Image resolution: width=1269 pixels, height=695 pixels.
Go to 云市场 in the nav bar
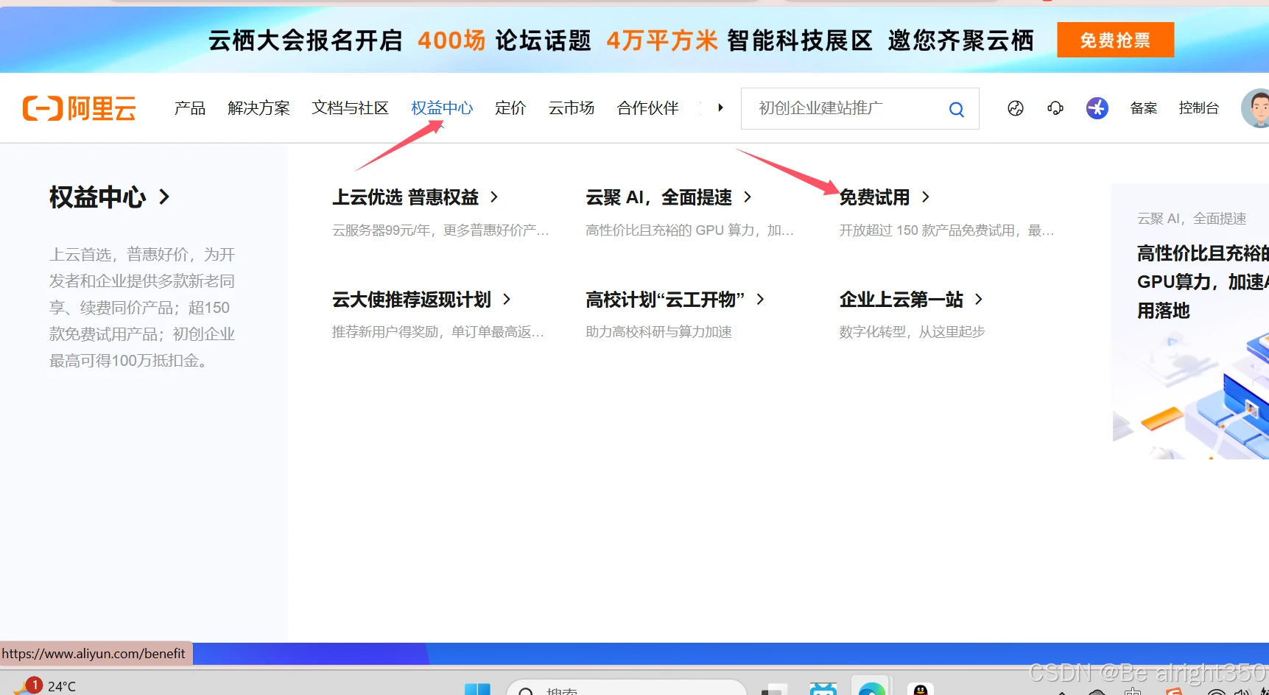[572, 108]
